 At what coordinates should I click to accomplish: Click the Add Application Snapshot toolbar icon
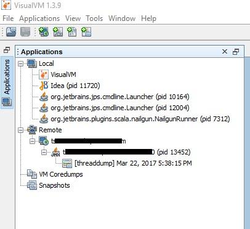86,32
